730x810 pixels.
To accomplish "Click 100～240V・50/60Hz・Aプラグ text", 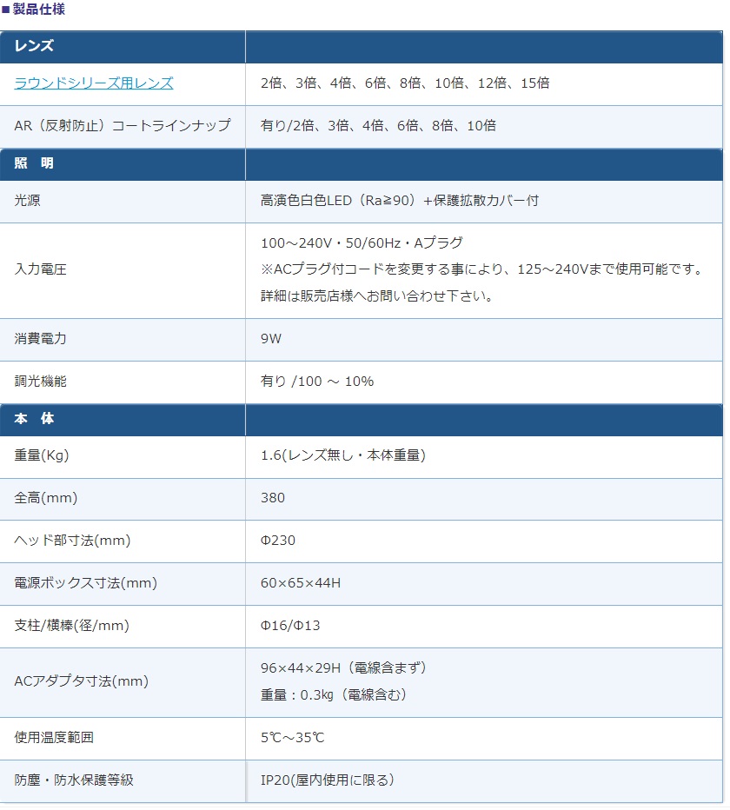I will click(x=362, y=242).
